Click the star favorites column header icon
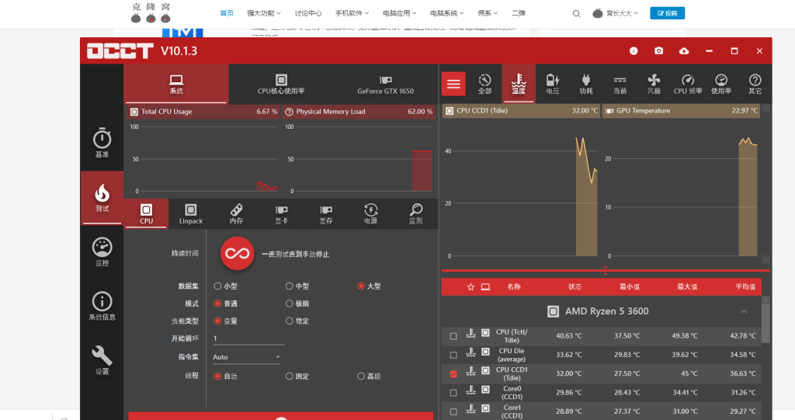 point(470,287)
